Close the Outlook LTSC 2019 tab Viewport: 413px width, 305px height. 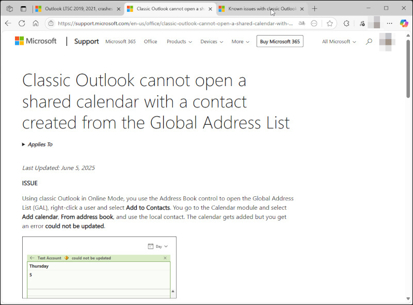tap(119, 9)
